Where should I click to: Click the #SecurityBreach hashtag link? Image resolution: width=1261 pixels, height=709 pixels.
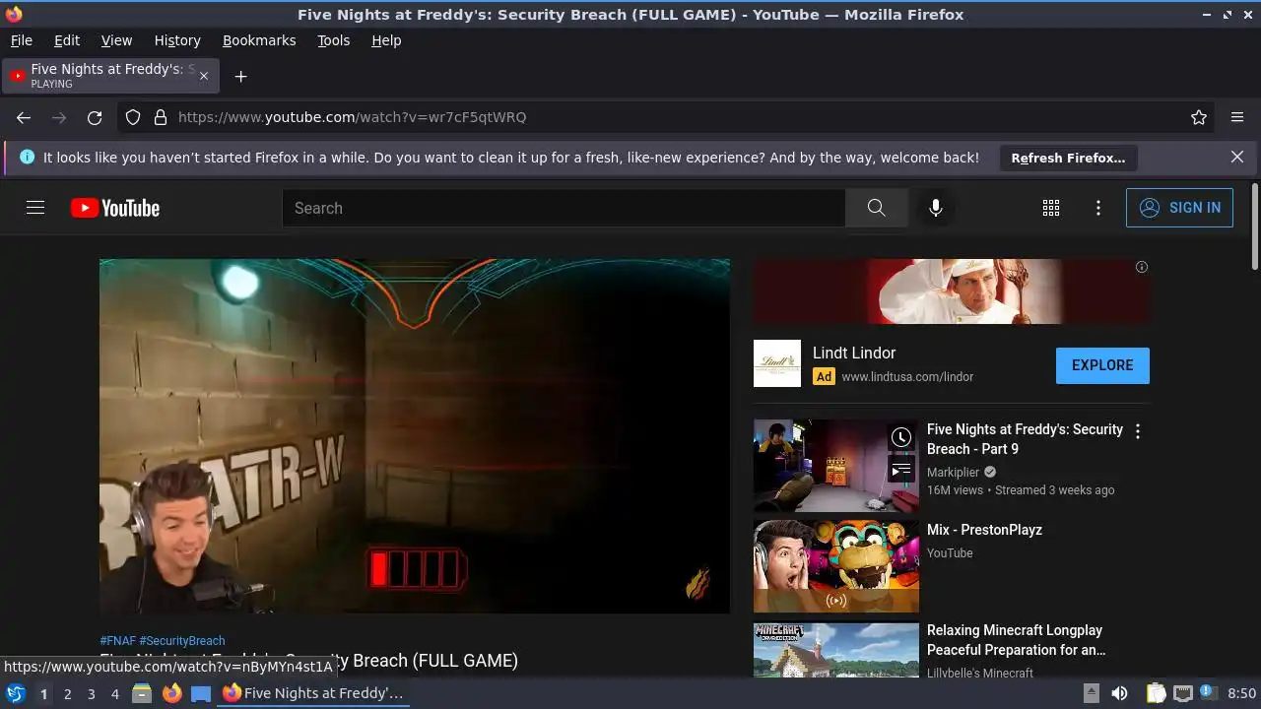tap(182, 640)
